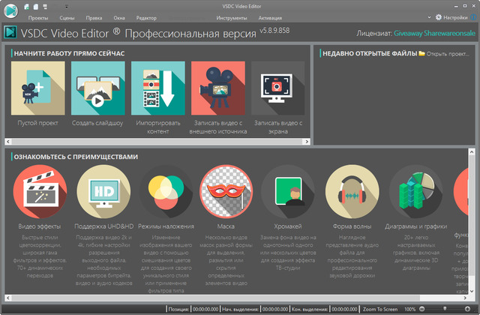This screenshot has width=480, height=315.
Task: Open the Инструменты menu
Action: pos(232,16)
